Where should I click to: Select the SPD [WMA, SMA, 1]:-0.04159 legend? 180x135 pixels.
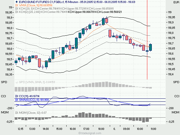(x=37, y=82)
